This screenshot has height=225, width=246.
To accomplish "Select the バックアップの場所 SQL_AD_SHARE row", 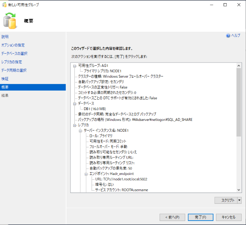I will 135,120.
